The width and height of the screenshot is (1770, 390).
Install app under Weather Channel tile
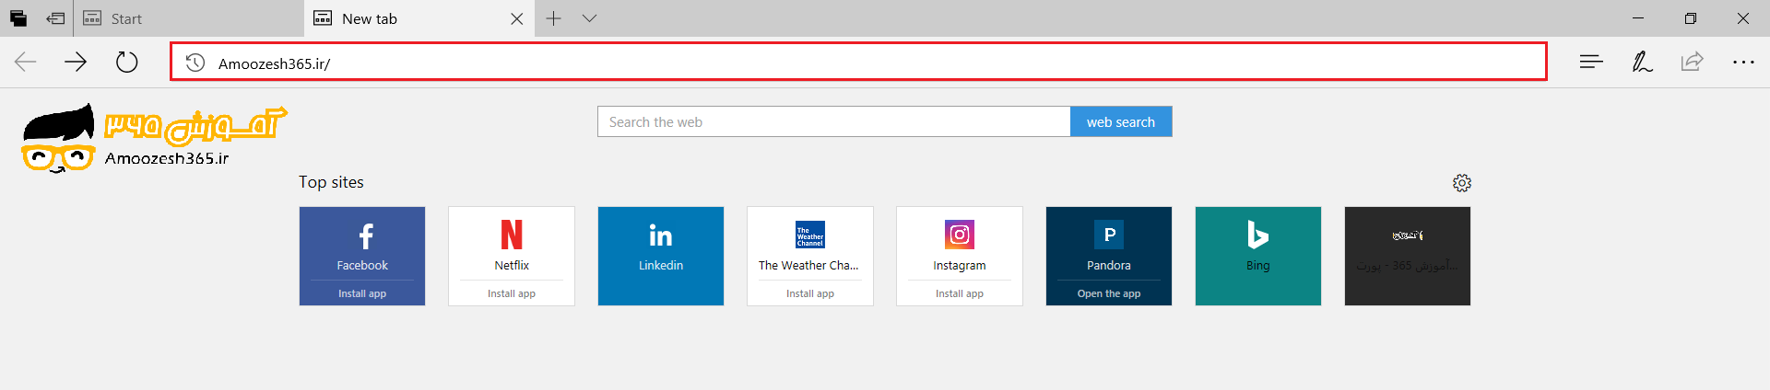click(810, 293)
